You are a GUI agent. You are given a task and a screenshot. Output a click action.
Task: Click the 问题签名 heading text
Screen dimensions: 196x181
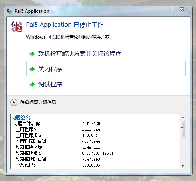[x=22, y=117]
